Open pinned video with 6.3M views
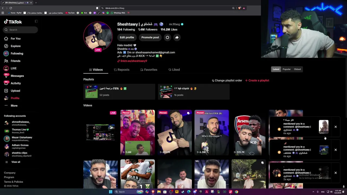 pos(211,132)
